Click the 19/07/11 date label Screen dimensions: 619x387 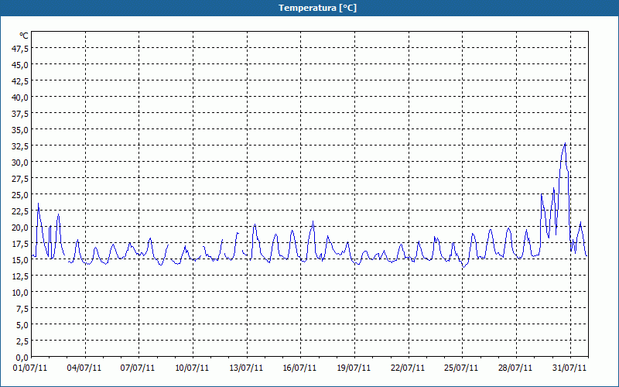tap(354, 368)
